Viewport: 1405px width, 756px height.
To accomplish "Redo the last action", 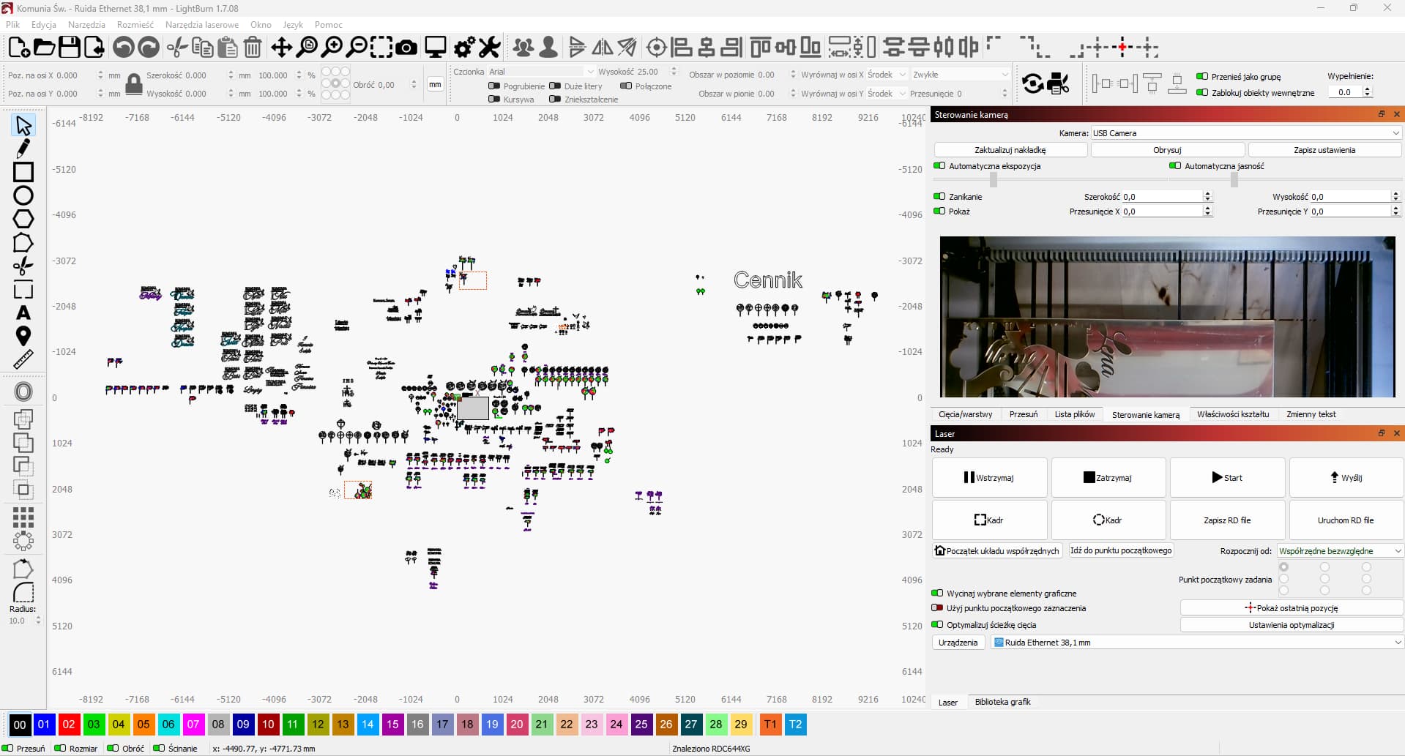I will tap(149, 48).
